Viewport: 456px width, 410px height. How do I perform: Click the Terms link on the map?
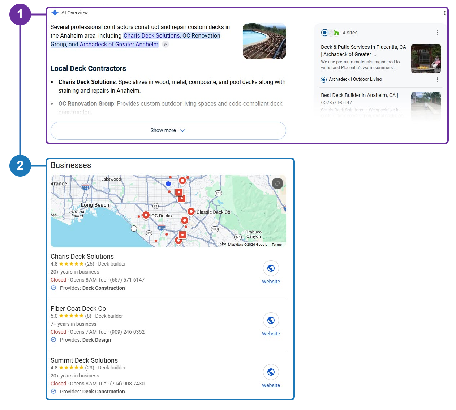click(277, 245)
